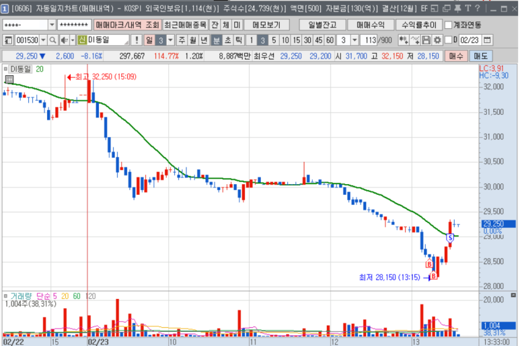520x346 pixels.
Task: Click the 잔 button
Action: (x=215, y=25)
